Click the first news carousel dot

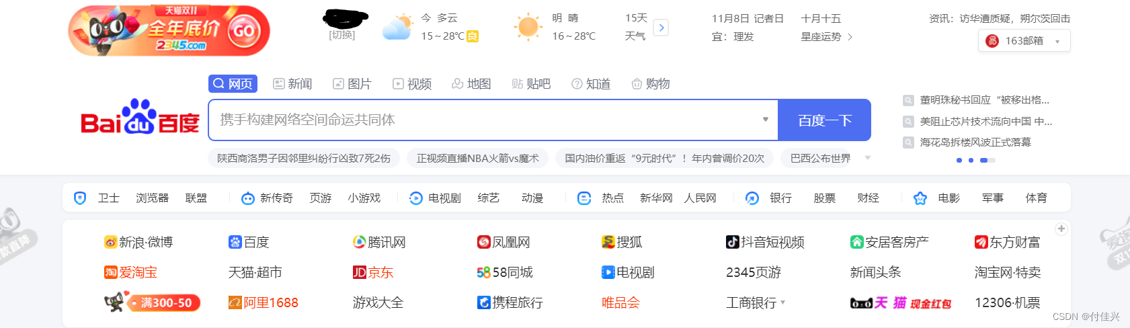pos(959,160)
